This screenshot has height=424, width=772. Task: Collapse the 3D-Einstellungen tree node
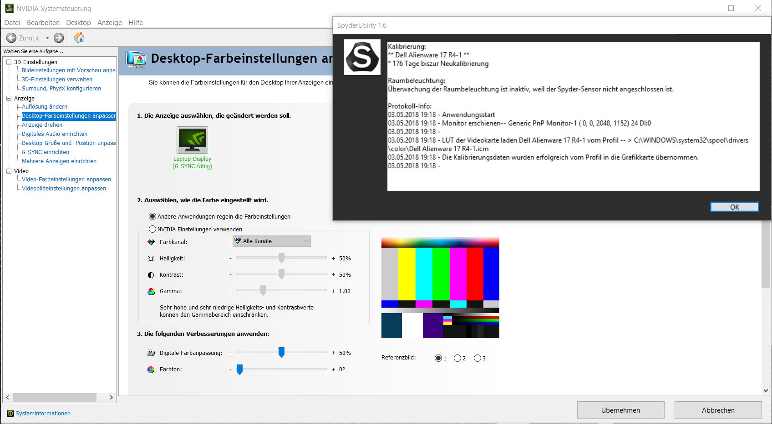click(9, 62)
